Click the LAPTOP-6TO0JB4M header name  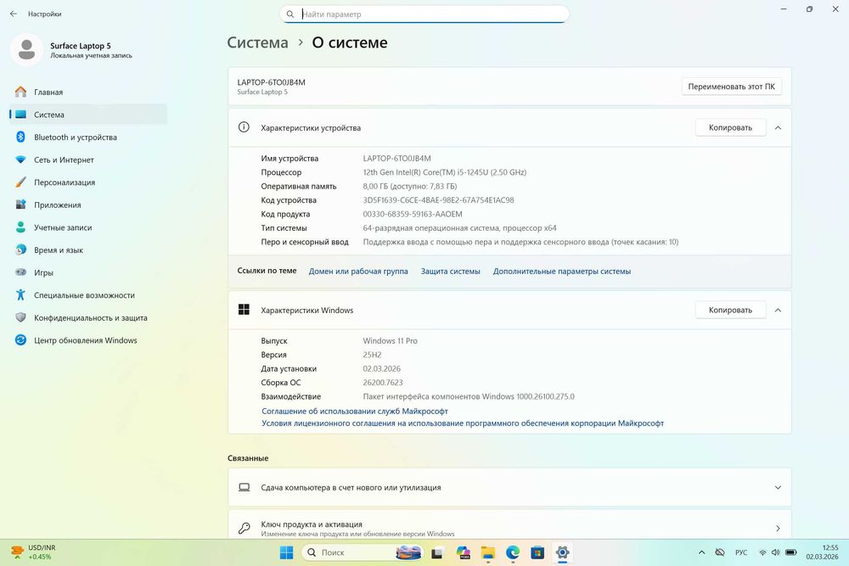click(272, 82)
